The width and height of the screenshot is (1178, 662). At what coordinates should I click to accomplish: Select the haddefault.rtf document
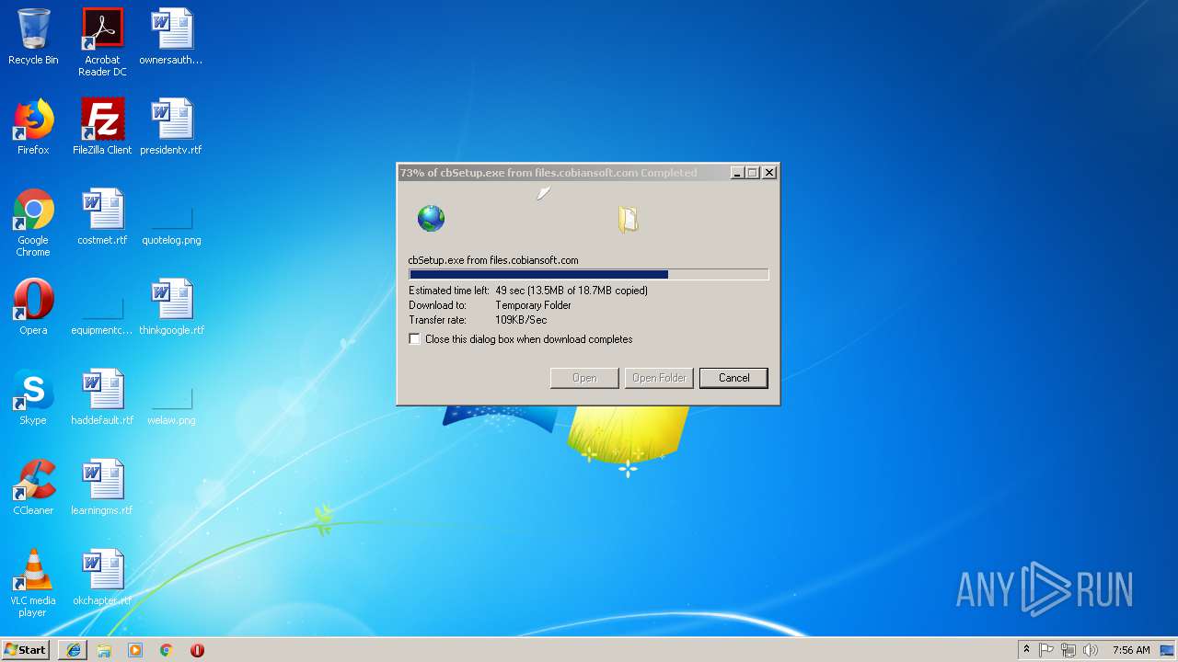point(102,397)
